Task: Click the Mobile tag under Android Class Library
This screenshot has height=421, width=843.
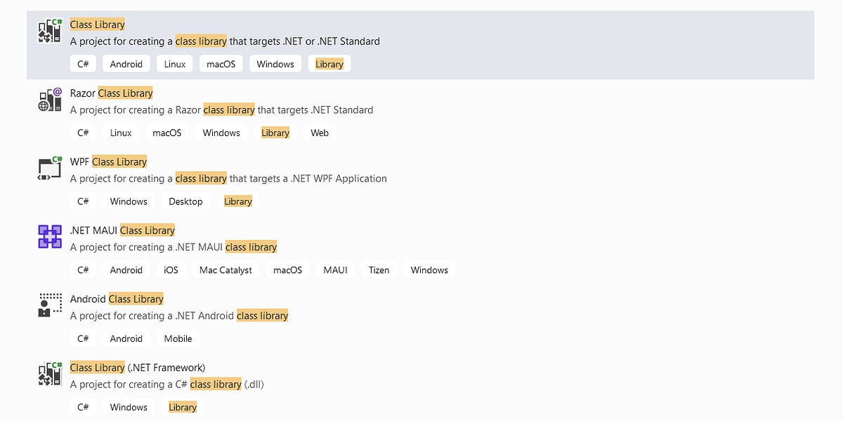Action: click(x=178, y=338)
